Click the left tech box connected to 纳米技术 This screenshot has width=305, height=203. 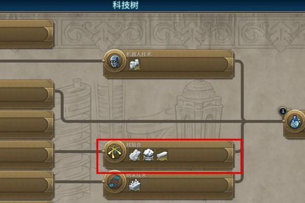coord(26,185)
